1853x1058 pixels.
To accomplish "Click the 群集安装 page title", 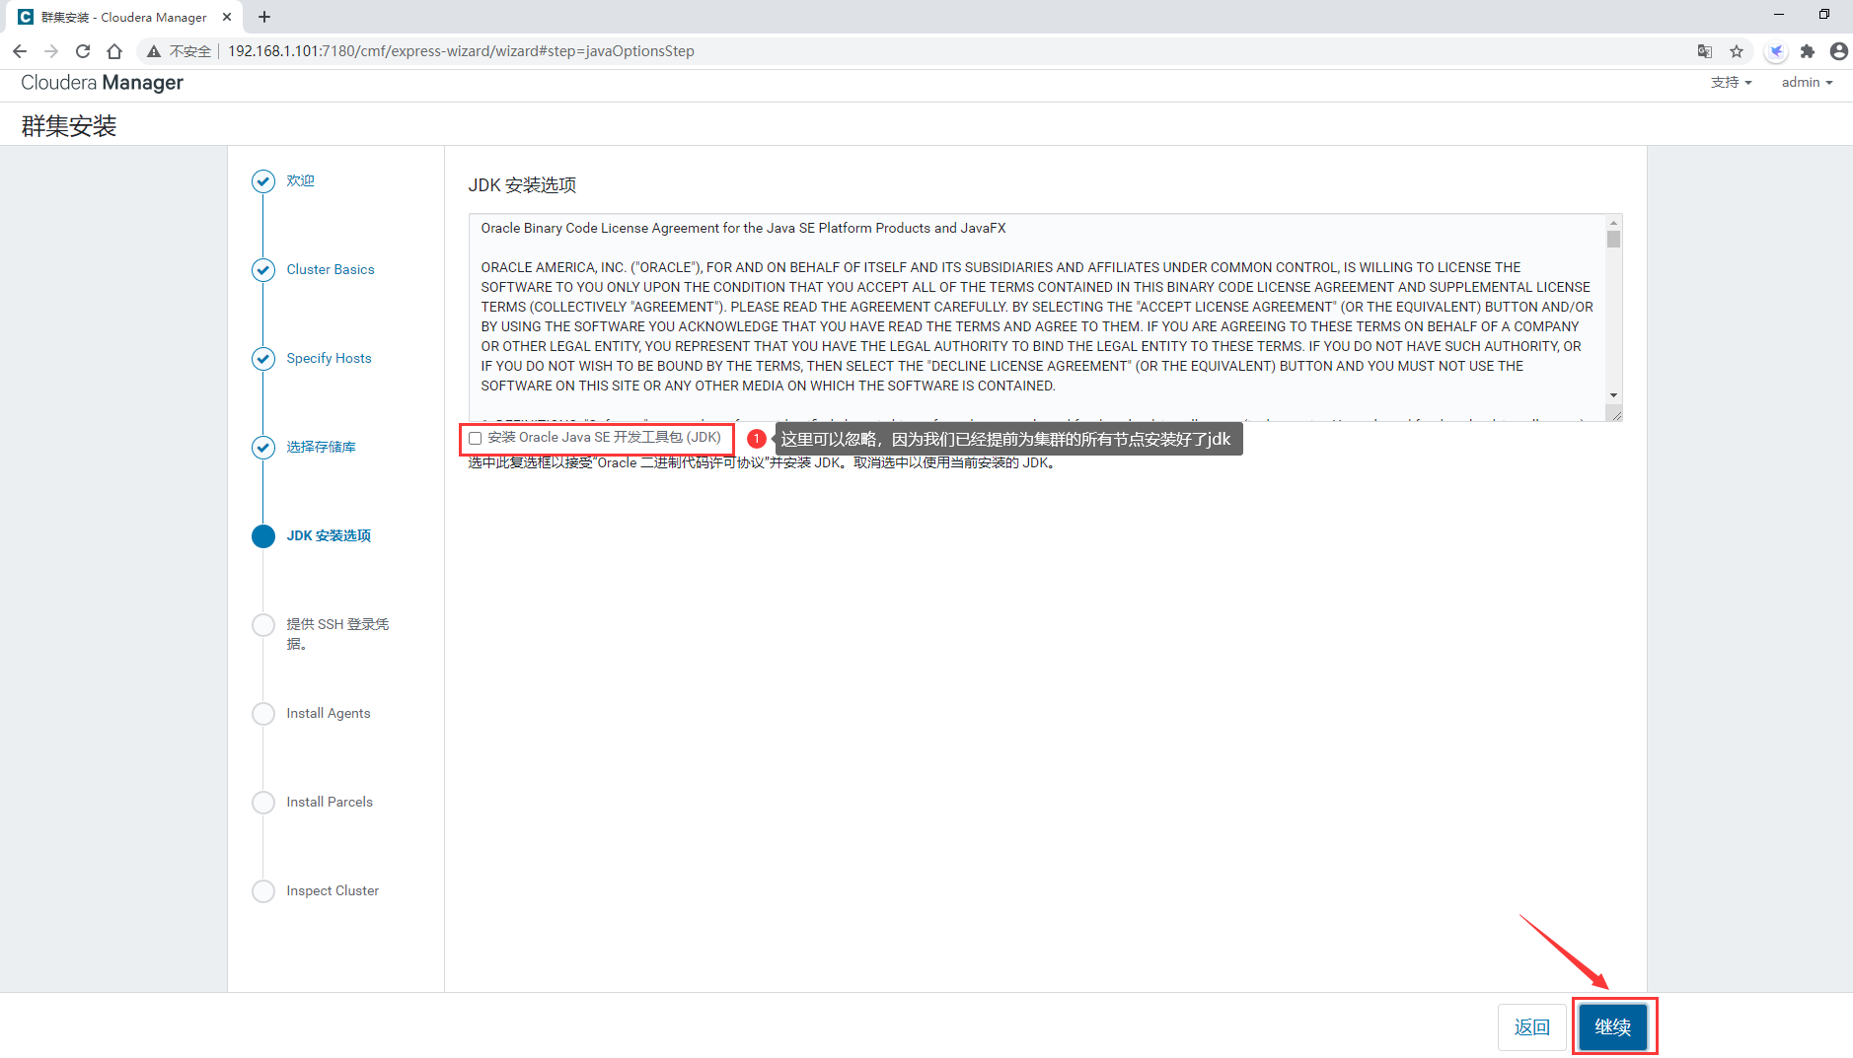I will (x=69, y=126).
